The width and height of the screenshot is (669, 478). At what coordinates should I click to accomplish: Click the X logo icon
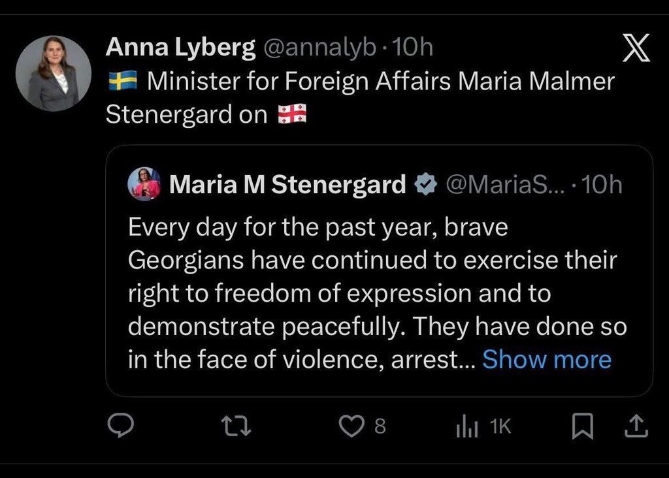point(636,49)
